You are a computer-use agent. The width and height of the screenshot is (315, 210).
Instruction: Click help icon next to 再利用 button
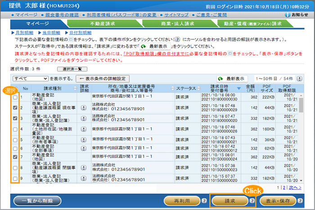(204, 201)
